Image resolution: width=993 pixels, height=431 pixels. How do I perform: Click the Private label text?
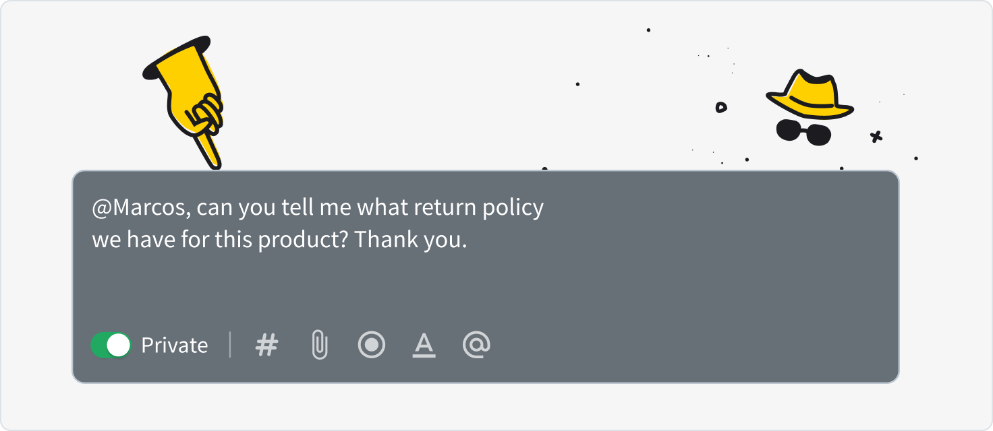coord(174,345)
